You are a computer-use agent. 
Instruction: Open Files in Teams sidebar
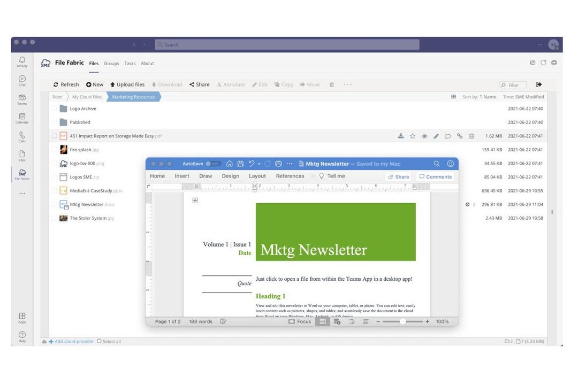22,156
